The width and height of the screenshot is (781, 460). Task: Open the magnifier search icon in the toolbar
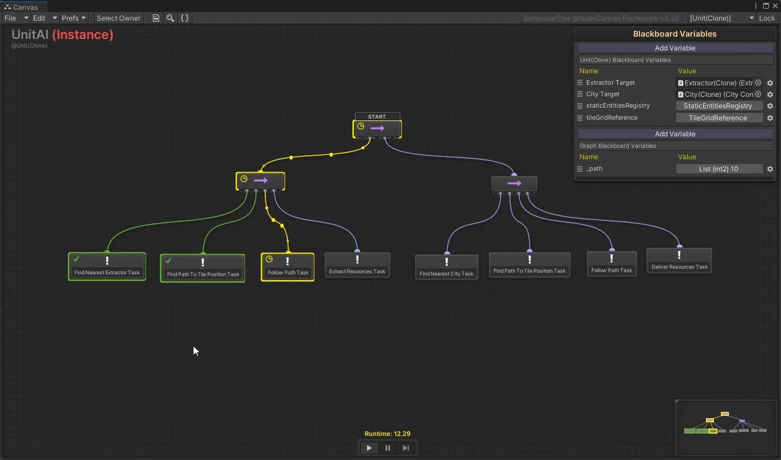pos(170,18)
